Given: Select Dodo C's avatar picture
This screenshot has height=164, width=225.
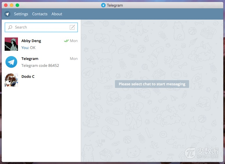Looking at the screenshot, I should coord(11,80).
